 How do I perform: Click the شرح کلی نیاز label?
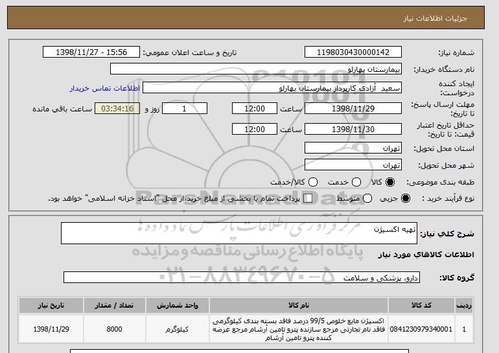click(x=447, y=234)
